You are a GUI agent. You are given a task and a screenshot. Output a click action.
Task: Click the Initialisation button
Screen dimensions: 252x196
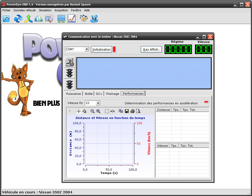pos(101,50)
